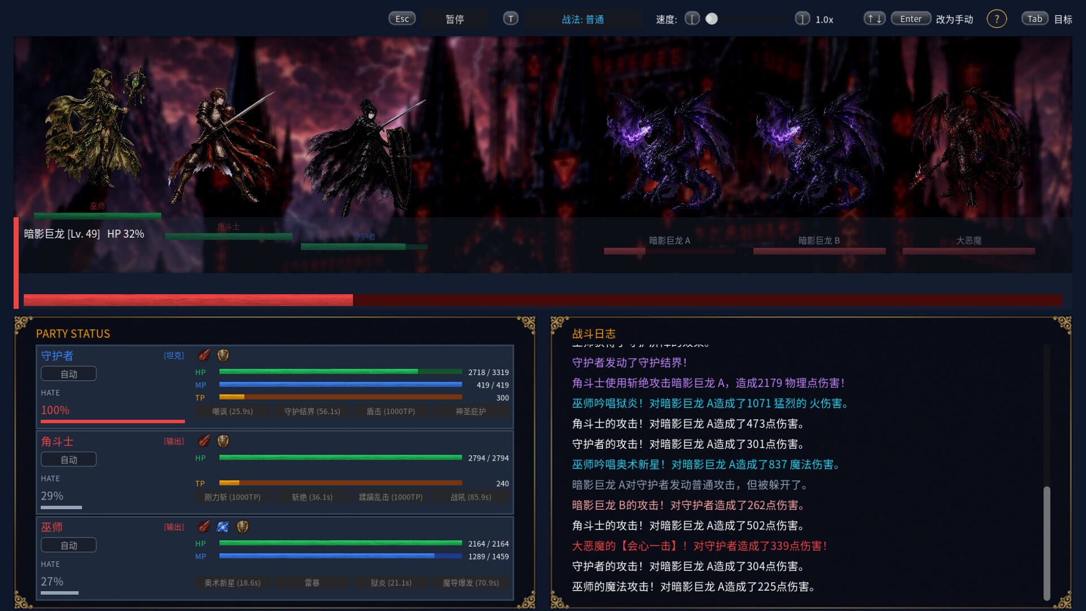The width and height of the screenshot is (1086, 611).
Task: Select the 魔导爆发 (70.9s) skill
Action: point(471,583)
